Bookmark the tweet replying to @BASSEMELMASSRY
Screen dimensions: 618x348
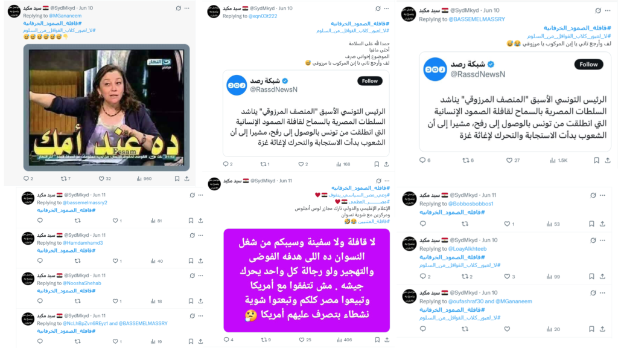[596, 160]
